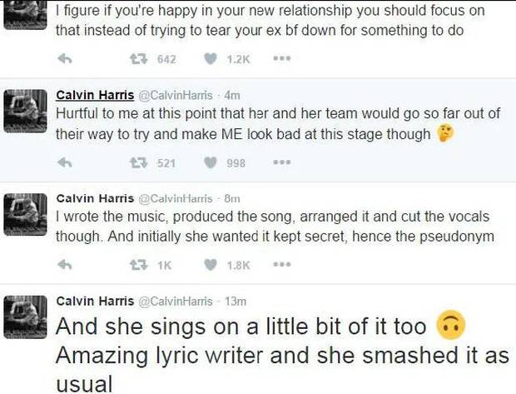
Task: Open more options on the 998-likes tweet
Action: [282, 162]
